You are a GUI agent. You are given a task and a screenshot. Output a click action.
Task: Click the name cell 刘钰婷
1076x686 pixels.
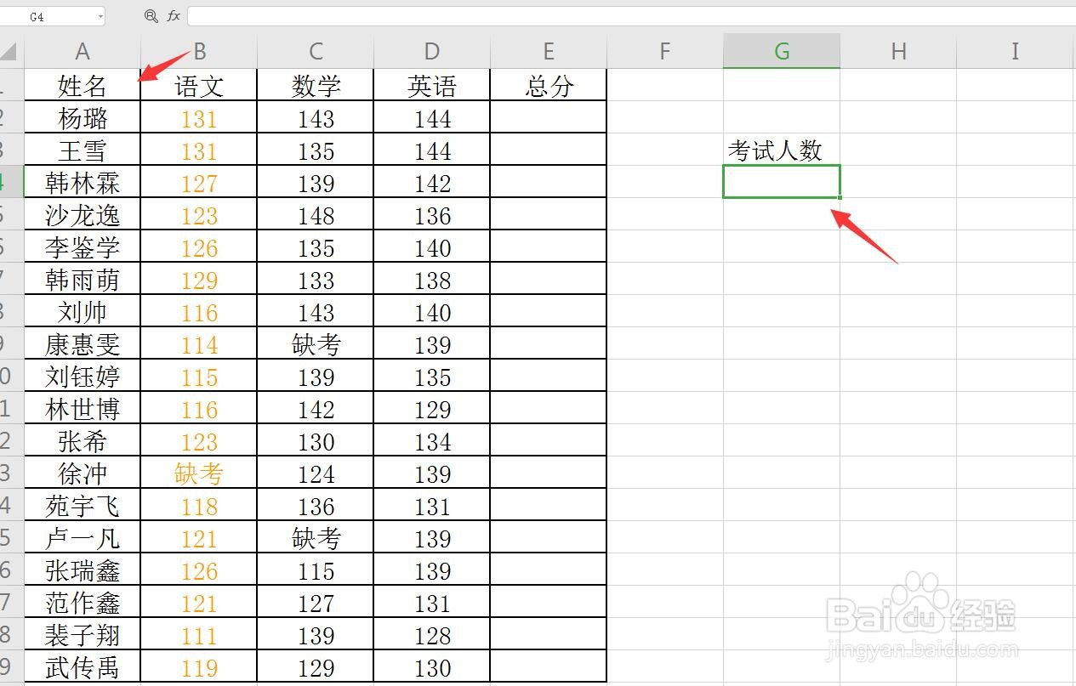pyautogui.click(x=83, y=376)
